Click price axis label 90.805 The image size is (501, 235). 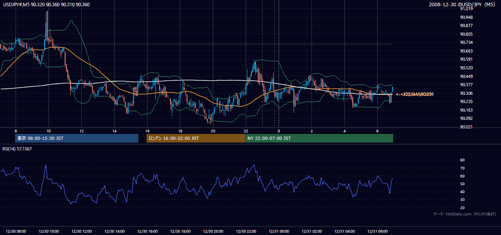[467, 34]
